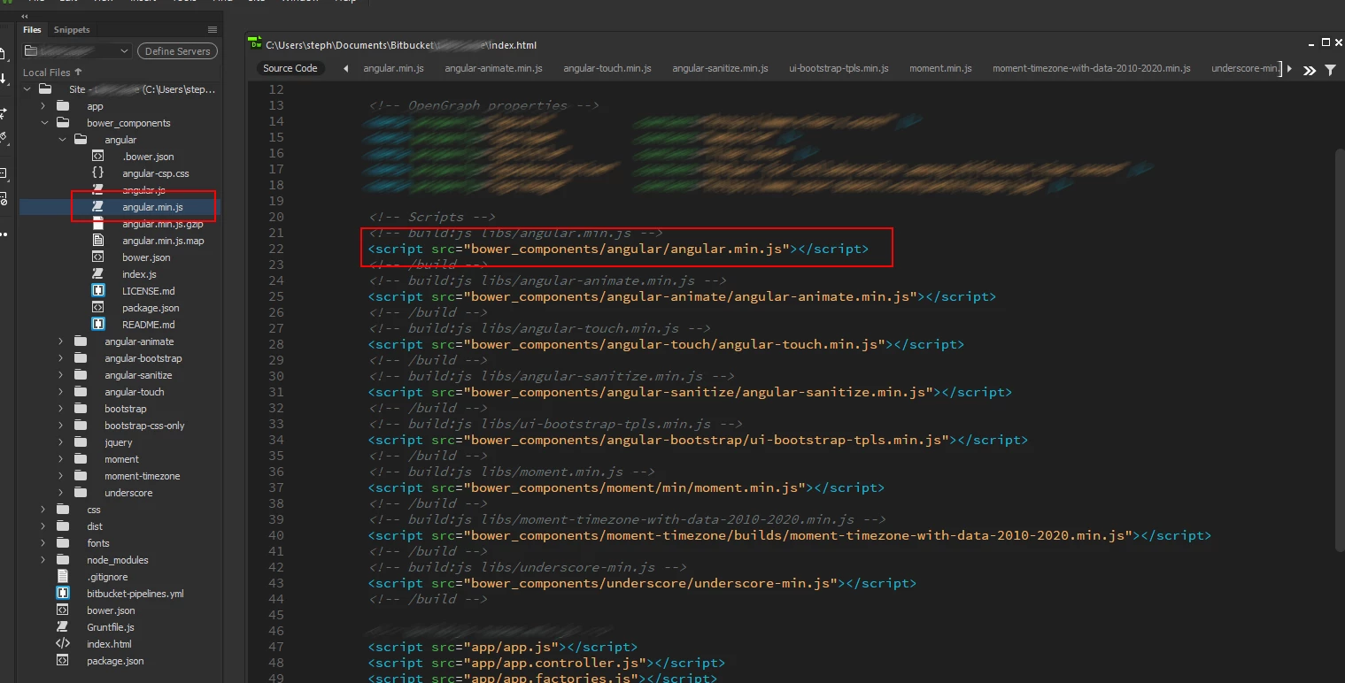The image size is (1345, 683).
Task: Expand the css folder
Action: pyautogui.click(x=43, y=510)
